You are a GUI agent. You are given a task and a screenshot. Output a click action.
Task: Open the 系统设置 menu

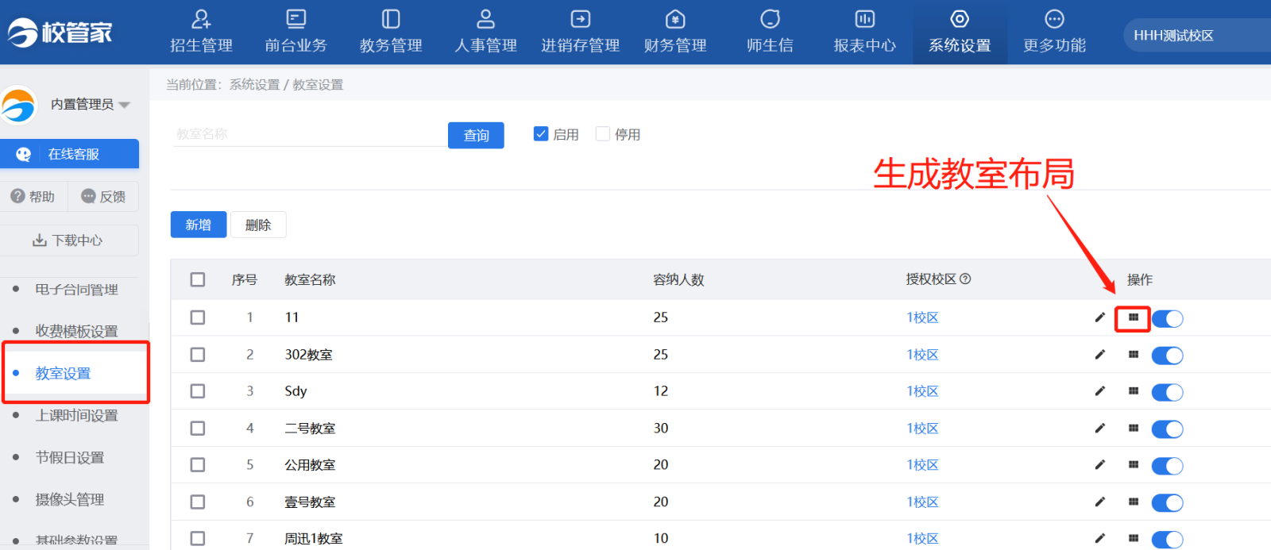[960, 33]
